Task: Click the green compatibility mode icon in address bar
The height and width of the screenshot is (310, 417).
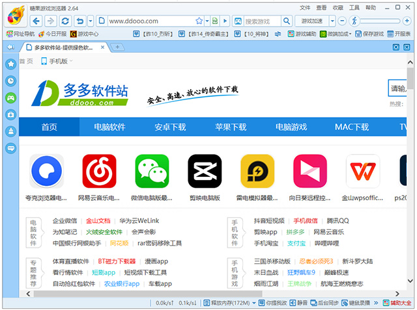Action: click(x=214, y=21)
